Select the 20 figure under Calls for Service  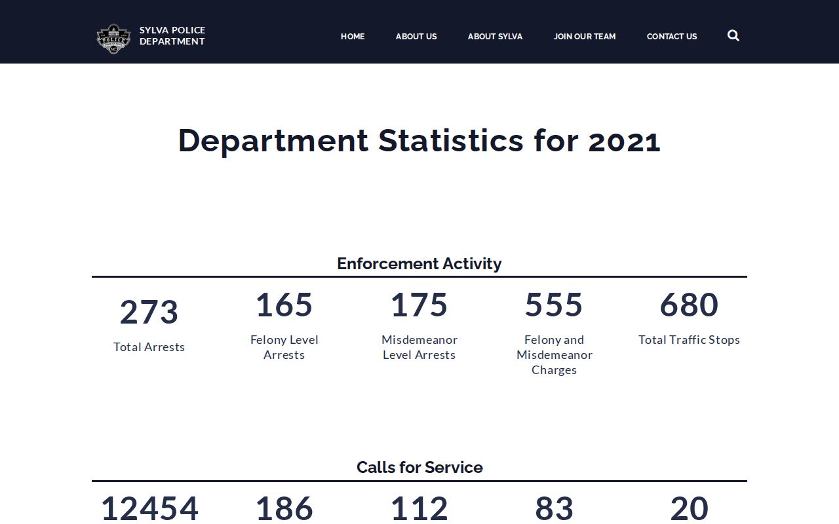689,509
